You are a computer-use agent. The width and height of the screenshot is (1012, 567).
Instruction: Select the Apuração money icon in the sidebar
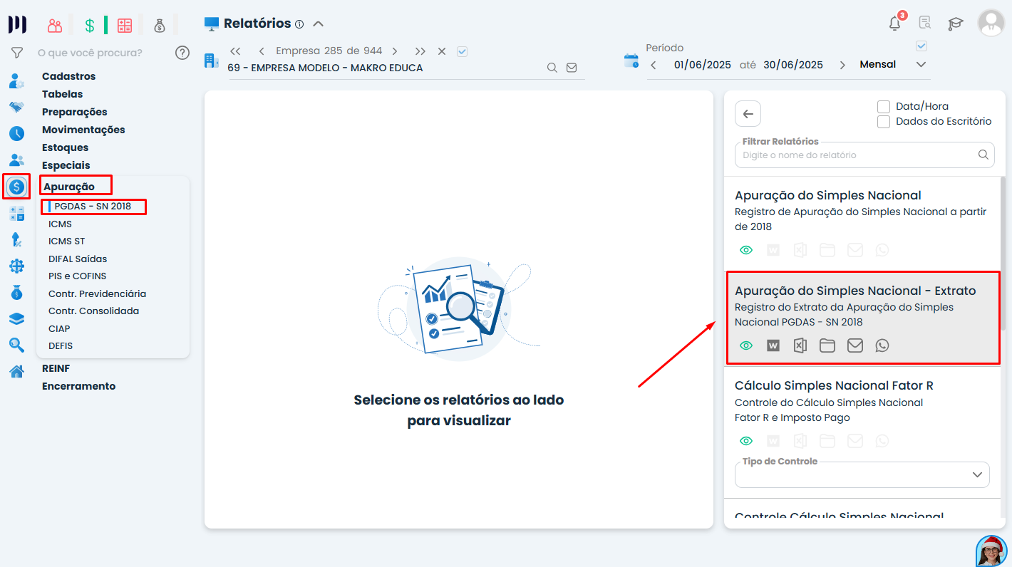(x=16, y=186)
